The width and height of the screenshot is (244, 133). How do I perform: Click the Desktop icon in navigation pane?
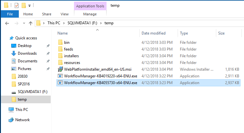click(14, 46)
